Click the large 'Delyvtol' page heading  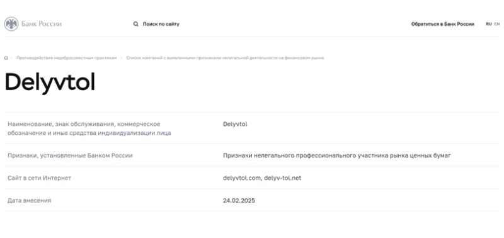(x=50, y=82)
